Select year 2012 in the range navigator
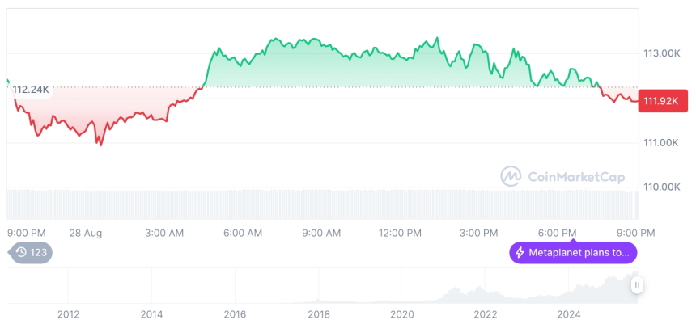The image size is (696, 324). 68,313
